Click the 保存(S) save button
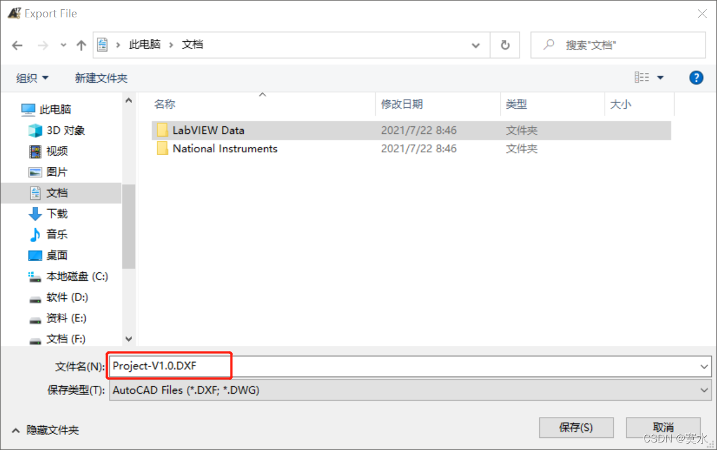The height and width of the screenshot is (450, 717). pos(576,427)
